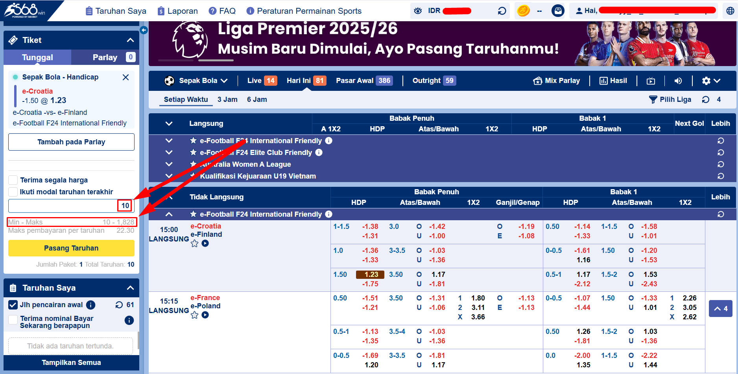
Task: Select the Pasar Awal tab
Action: coord(364,81)
